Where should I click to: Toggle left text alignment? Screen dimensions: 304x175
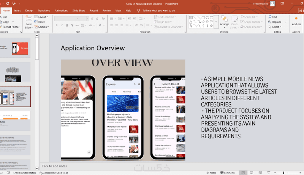click(111, 25)
